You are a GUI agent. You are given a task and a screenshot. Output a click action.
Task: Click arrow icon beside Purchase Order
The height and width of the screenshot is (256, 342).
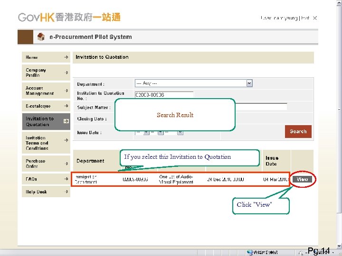(x=66, y=164)
